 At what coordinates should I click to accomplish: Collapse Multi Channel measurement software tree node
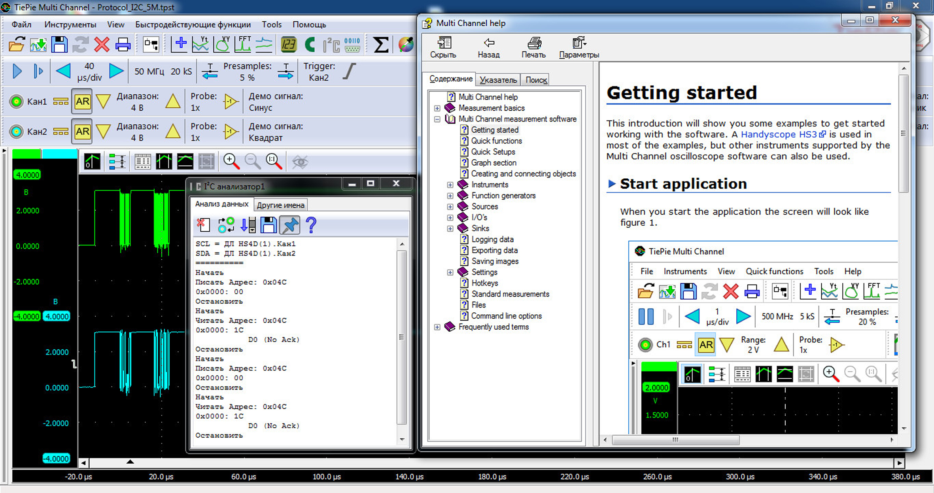437,119
